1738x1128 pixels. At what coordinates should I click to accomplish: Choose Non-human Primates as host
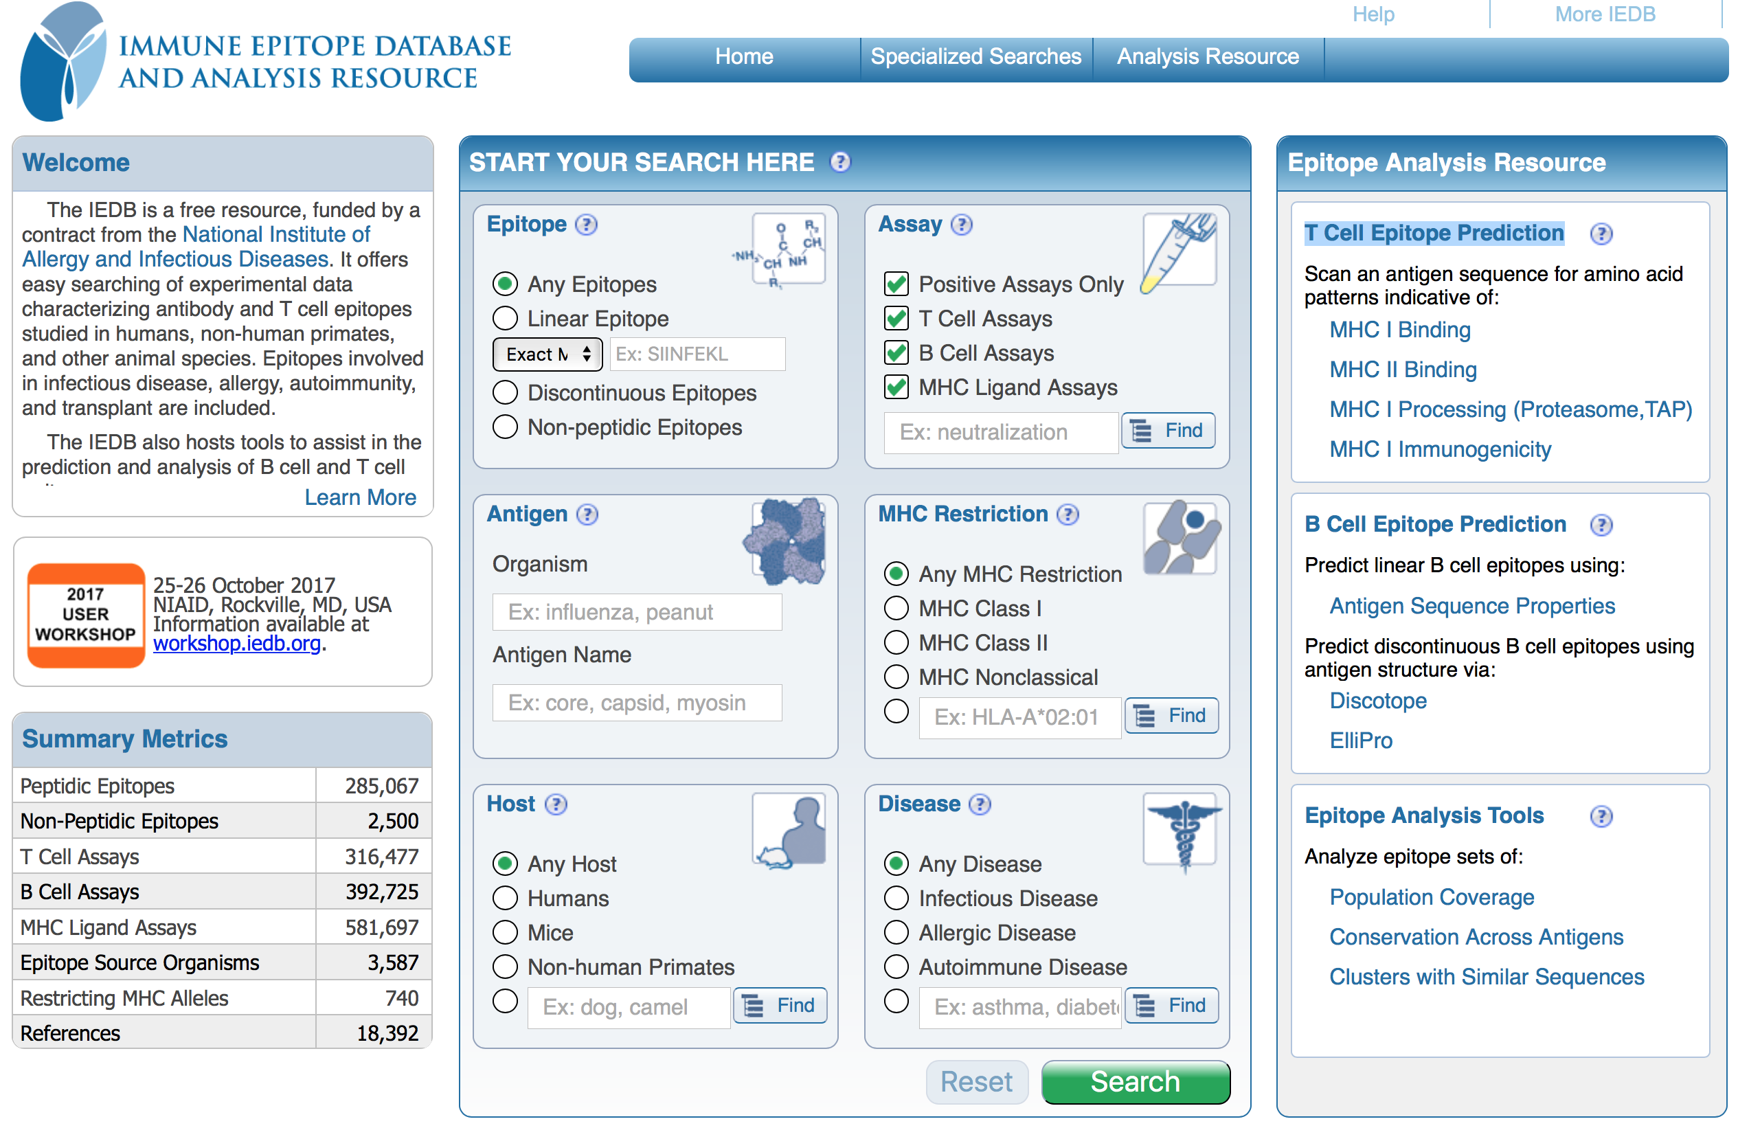coord(505,967)
